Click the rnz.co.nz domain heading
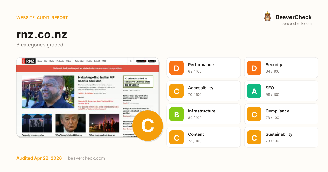Viewport: 328px width, 172px height. [42, 35]
